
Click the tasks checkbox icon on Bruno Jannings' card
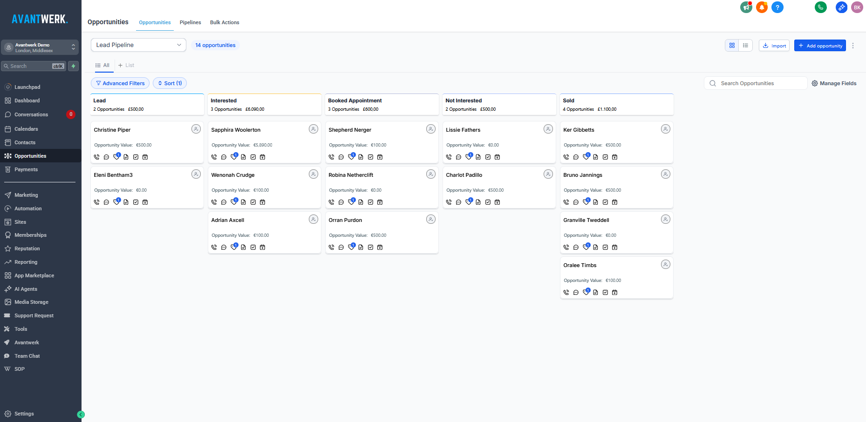point(605,202)
